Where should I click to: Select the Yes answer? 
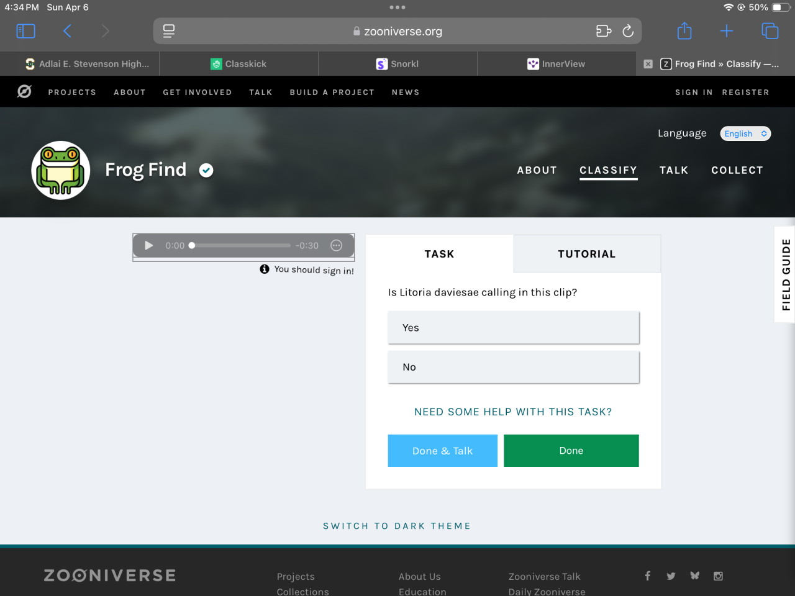(514, 328)
